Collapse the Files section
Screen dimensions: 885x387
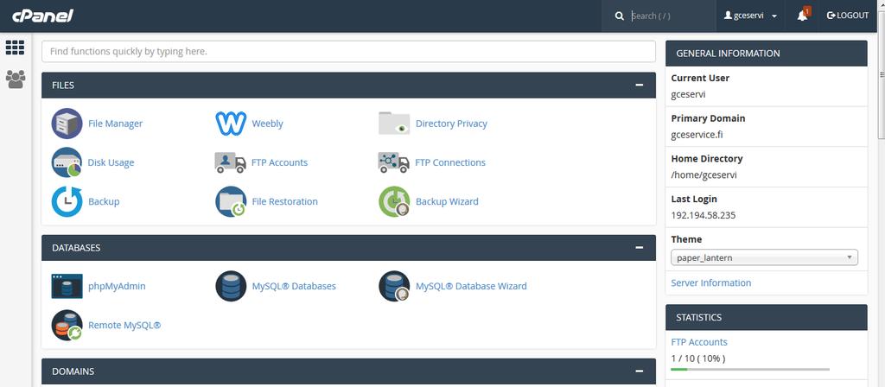639,86
